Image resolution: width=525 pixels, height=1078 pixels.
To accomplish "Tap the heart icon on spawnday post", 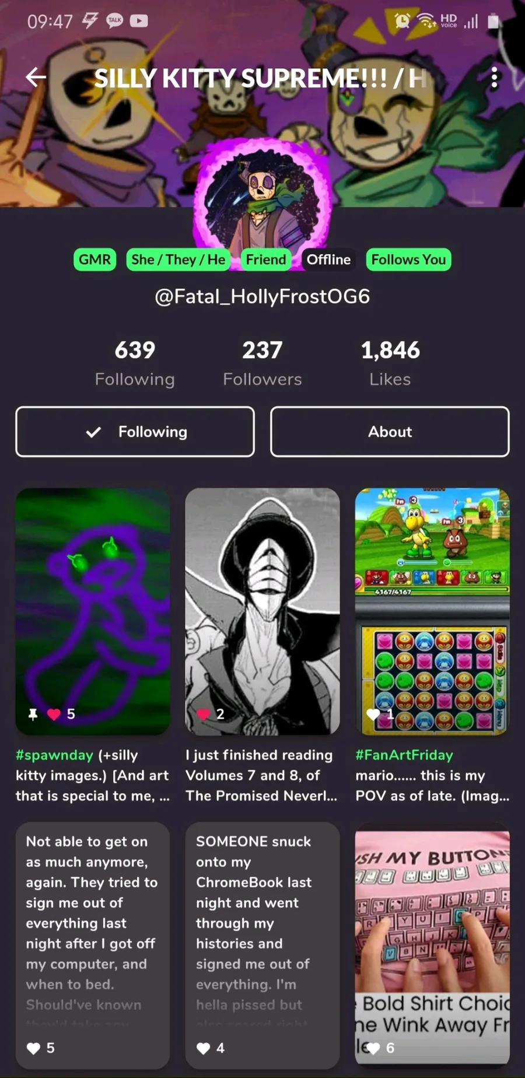I will tap(54, 714).
